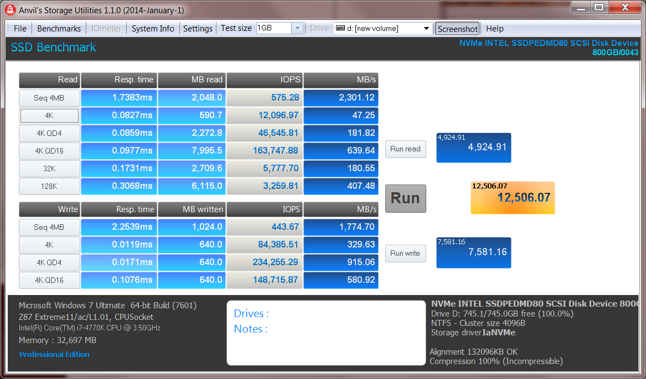This screenshot has height=379, width=646.
Task: Open the Help menu
Action: click(494, 29)
